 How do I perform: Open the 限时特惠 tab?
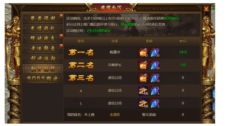(43, 39)
